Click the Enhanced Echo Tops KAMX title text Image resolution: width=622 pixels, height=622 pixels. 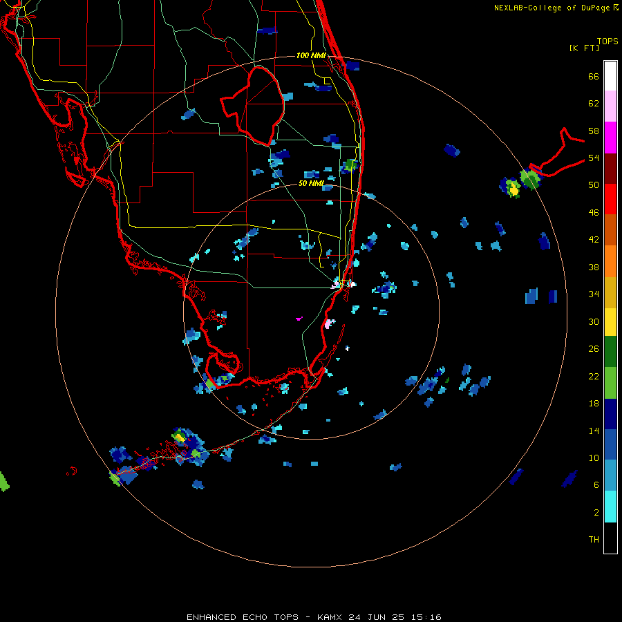314,617
